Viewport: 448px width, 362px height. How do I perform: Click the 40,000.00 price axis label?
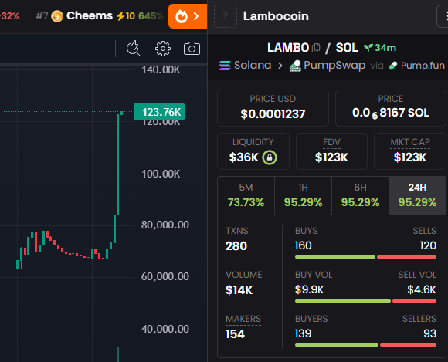point(165,329)
